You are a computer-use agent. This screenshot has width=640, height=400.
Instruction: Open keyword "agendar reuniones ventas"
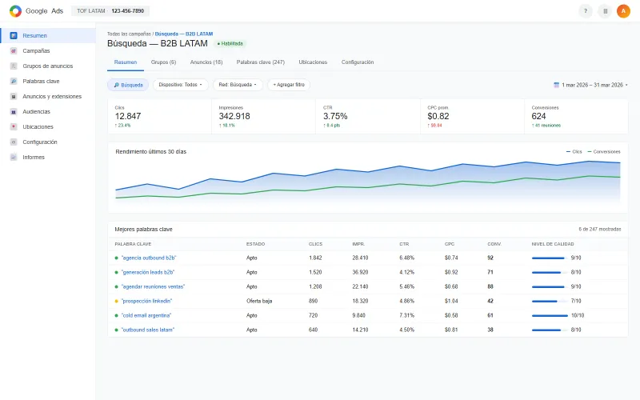click(153, 286)
